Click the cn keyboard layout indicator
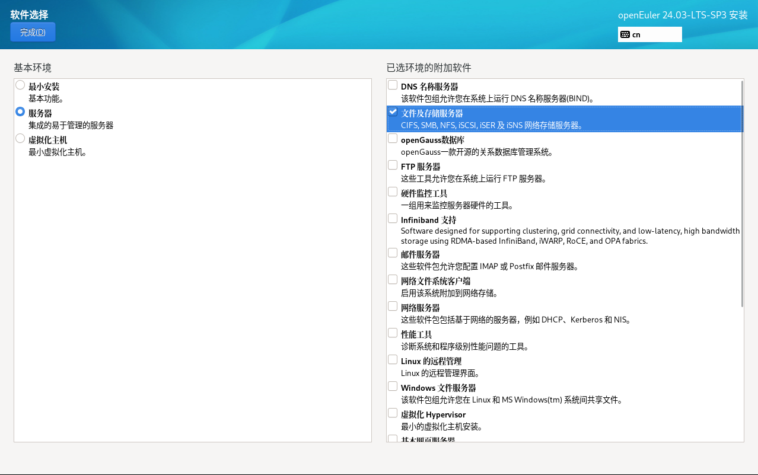The width and height of the screenshot is (758, 475). [x=636, y=34]
